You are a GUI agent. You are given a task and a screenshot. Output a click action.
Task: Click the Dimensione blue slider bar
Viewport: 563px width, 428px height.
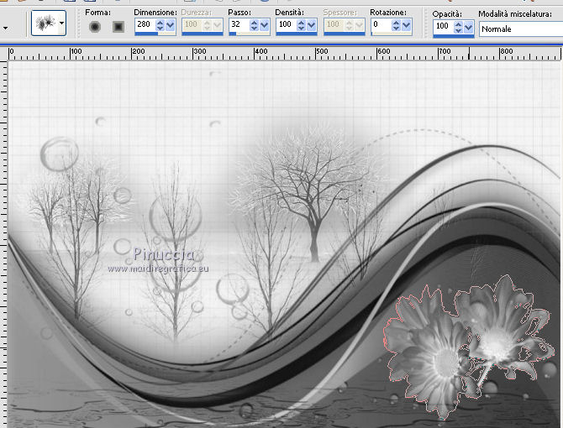coord(155,34)
